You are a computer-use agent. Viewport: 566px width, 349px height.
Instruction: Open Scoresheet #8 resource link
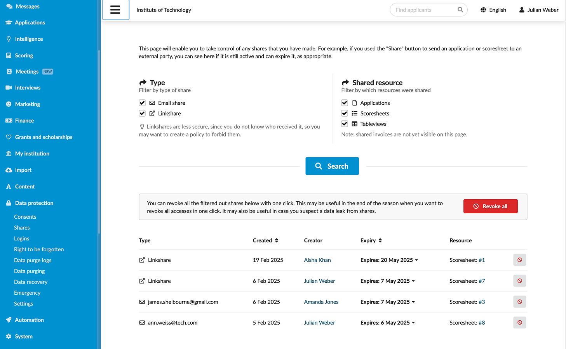pos(482,323)
